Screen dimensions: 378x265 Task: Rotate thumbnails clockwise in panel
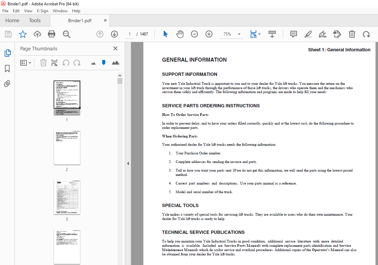pos(77,63)
